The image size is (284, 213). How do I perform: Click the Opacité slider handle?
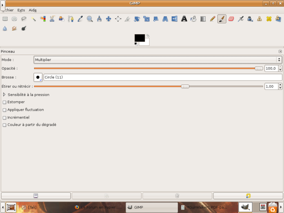tap(259, 68)
